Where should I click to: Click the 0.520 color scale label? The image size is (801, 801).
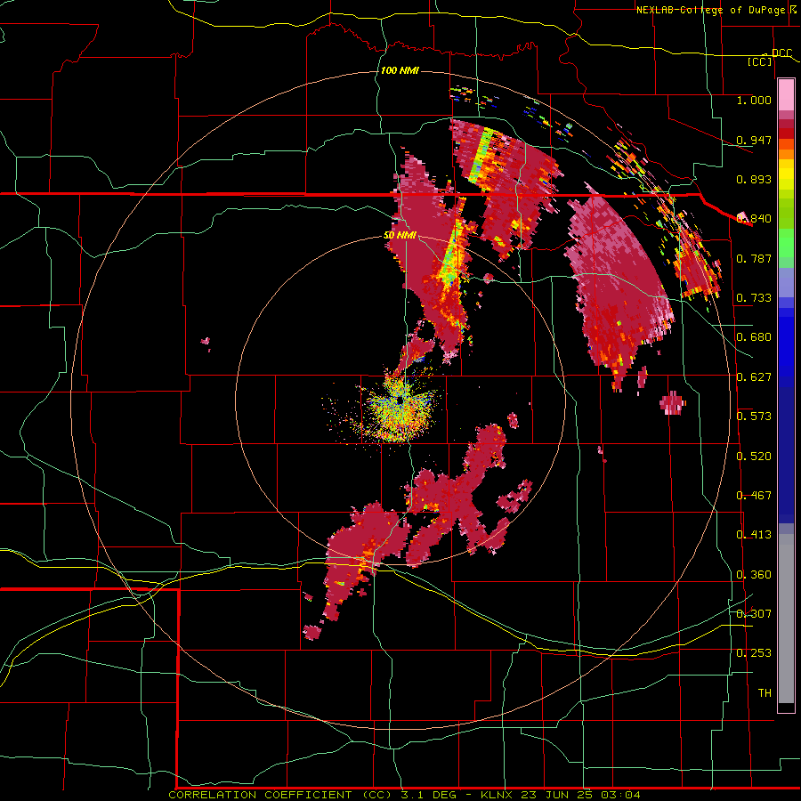pyautogui.click(x=754, y=457)
